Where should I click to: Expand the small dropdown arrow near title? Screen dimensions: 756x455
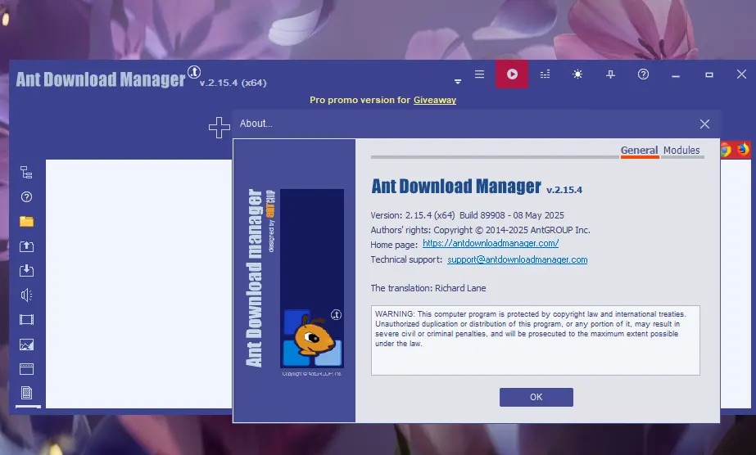pyautogui.click(x=458, y=82)
